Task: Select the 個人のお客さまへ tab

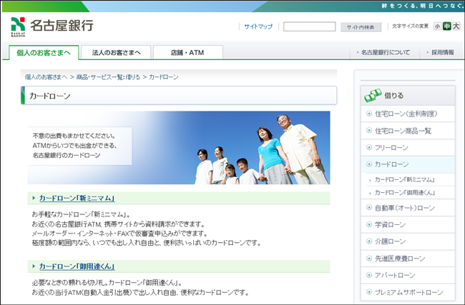Action: coord(44,53)
